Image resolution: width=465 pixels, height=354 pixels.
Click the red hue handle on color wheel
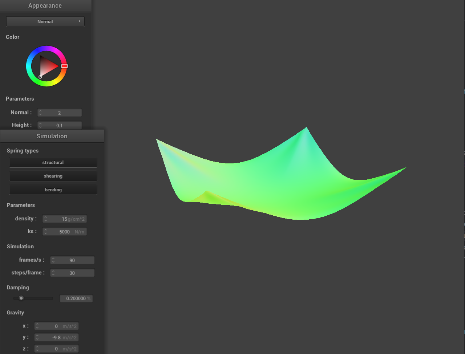click(x=64, y=66)
